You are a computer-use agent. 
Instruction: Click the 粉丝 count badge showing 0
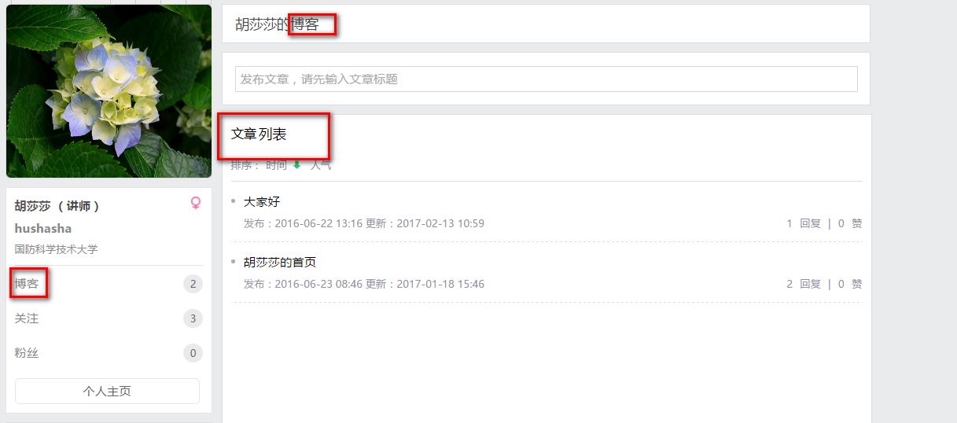pyautogui.click(x=193, y=353)
